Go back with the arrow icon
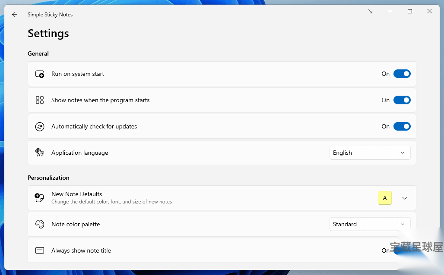The width and height of the screenshot is (444, 275). [15, 14]
